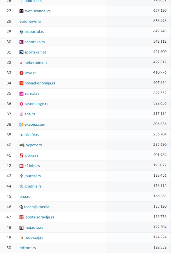Open the tvfront.rs link
Screen dimensions: 171x253
(28, 248)
